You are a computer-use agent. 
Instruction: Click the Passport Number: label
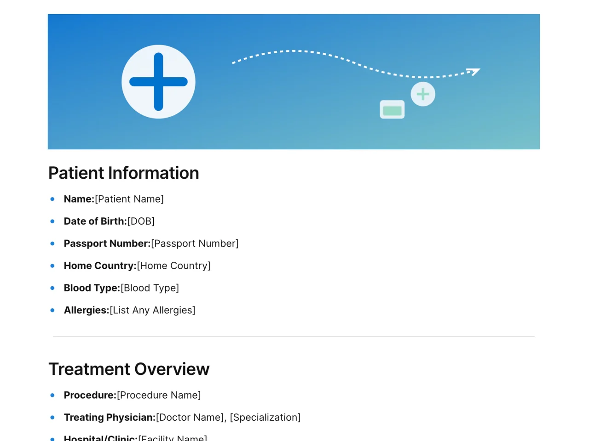(x=107, y=243)
